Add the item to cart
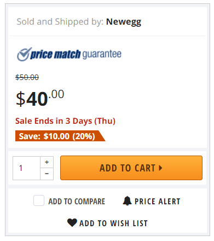The image size is (214, 241). coord(131,168)
